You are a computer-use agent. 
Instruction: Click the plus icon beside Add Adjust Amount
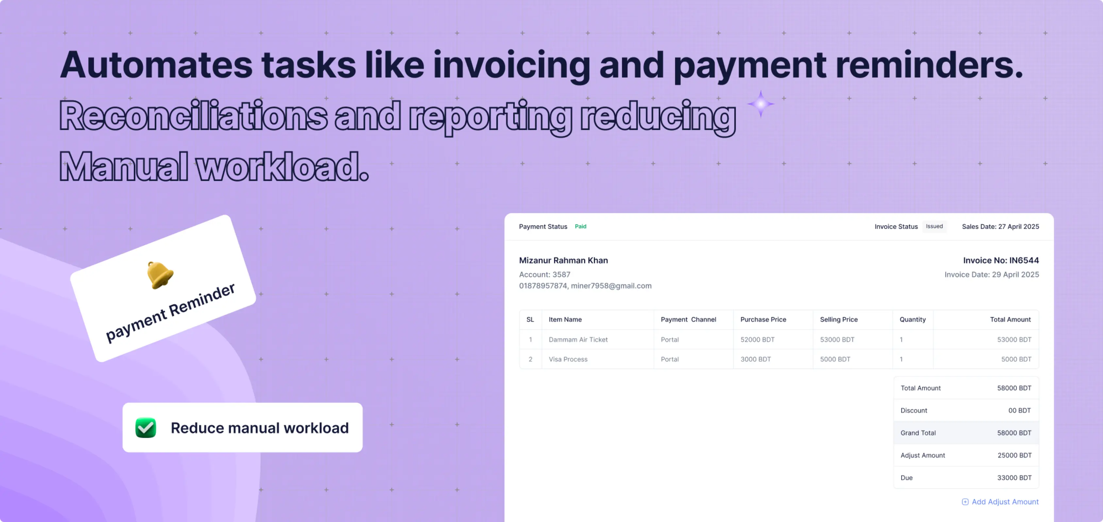click(x=965, y=502)
